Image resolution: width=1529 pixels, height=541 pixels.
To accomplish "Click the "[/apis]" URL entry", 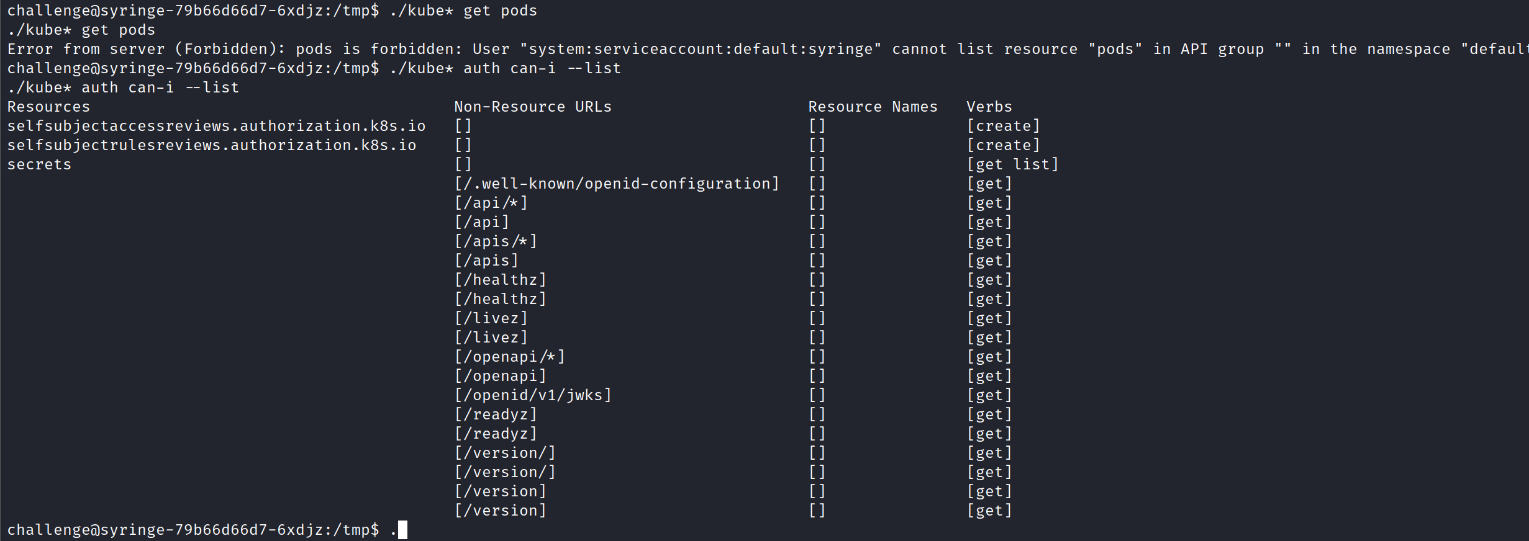I will 486,261.
